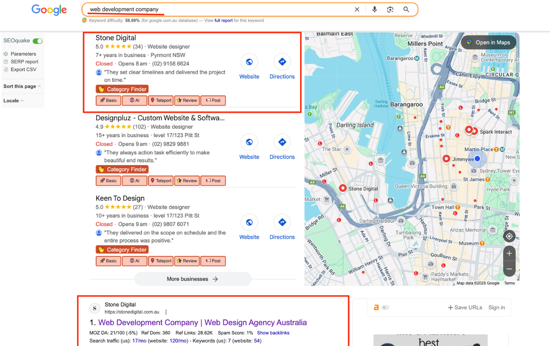Zoom in on the map
Image resolution: width=550 pixels, height=346 pixels.
click(x=509, y=253)
